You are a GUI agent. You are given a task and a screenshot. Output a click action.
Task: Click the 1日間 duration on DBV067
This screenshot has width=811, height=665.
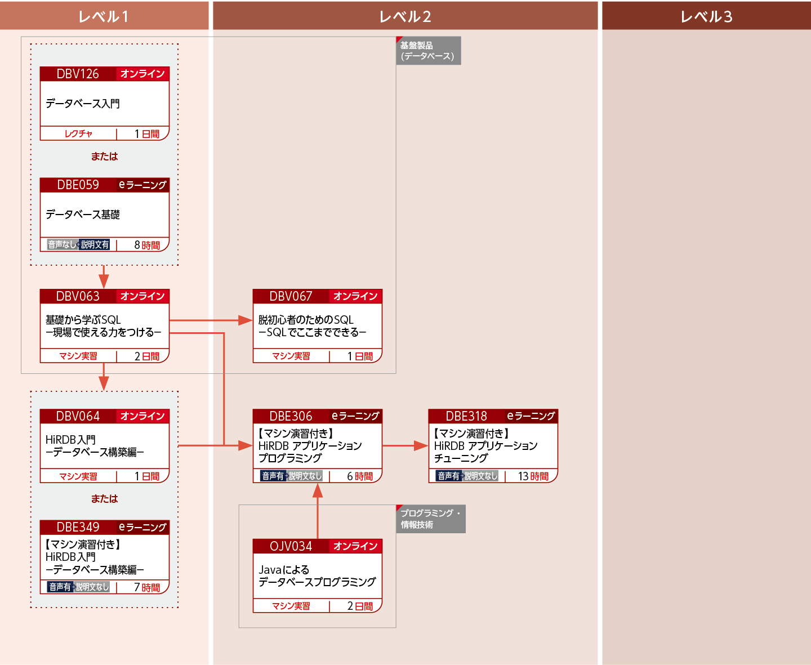[x=360, y=356]
